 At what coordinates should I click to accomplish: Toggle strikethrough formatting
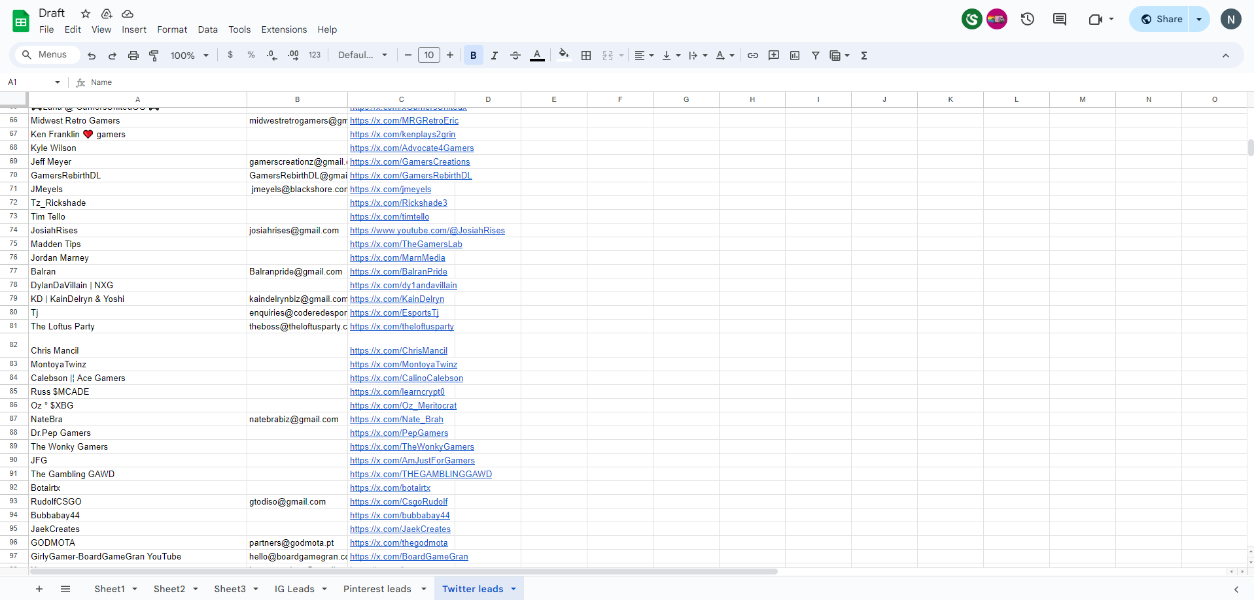515,56
